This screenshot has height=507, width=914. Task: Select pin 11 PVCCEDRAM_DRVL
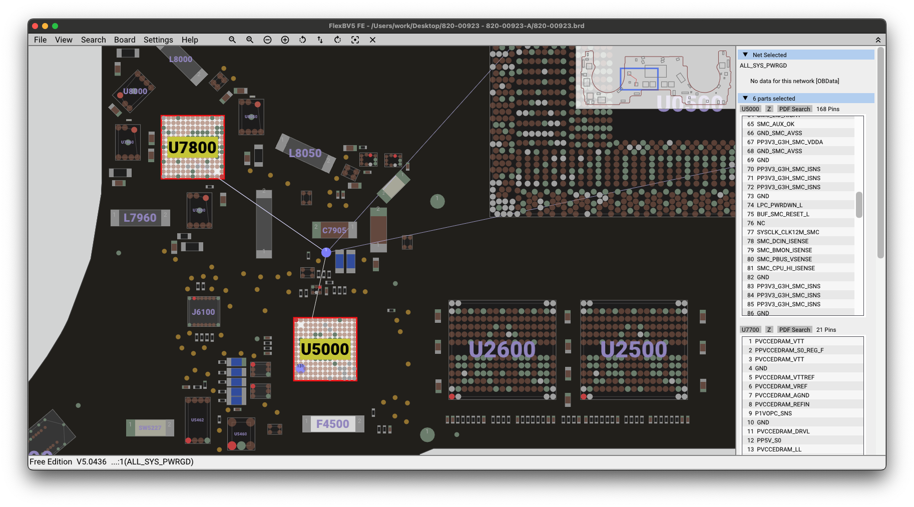pos(803,431)
